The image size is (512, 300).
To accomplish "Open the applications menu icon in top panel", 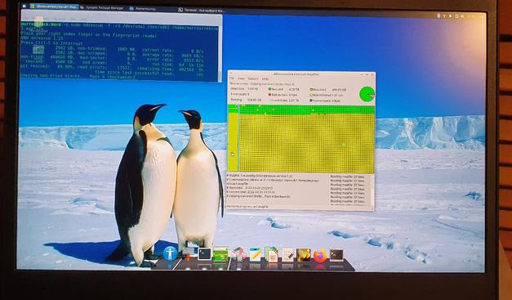I will [24, 6].
